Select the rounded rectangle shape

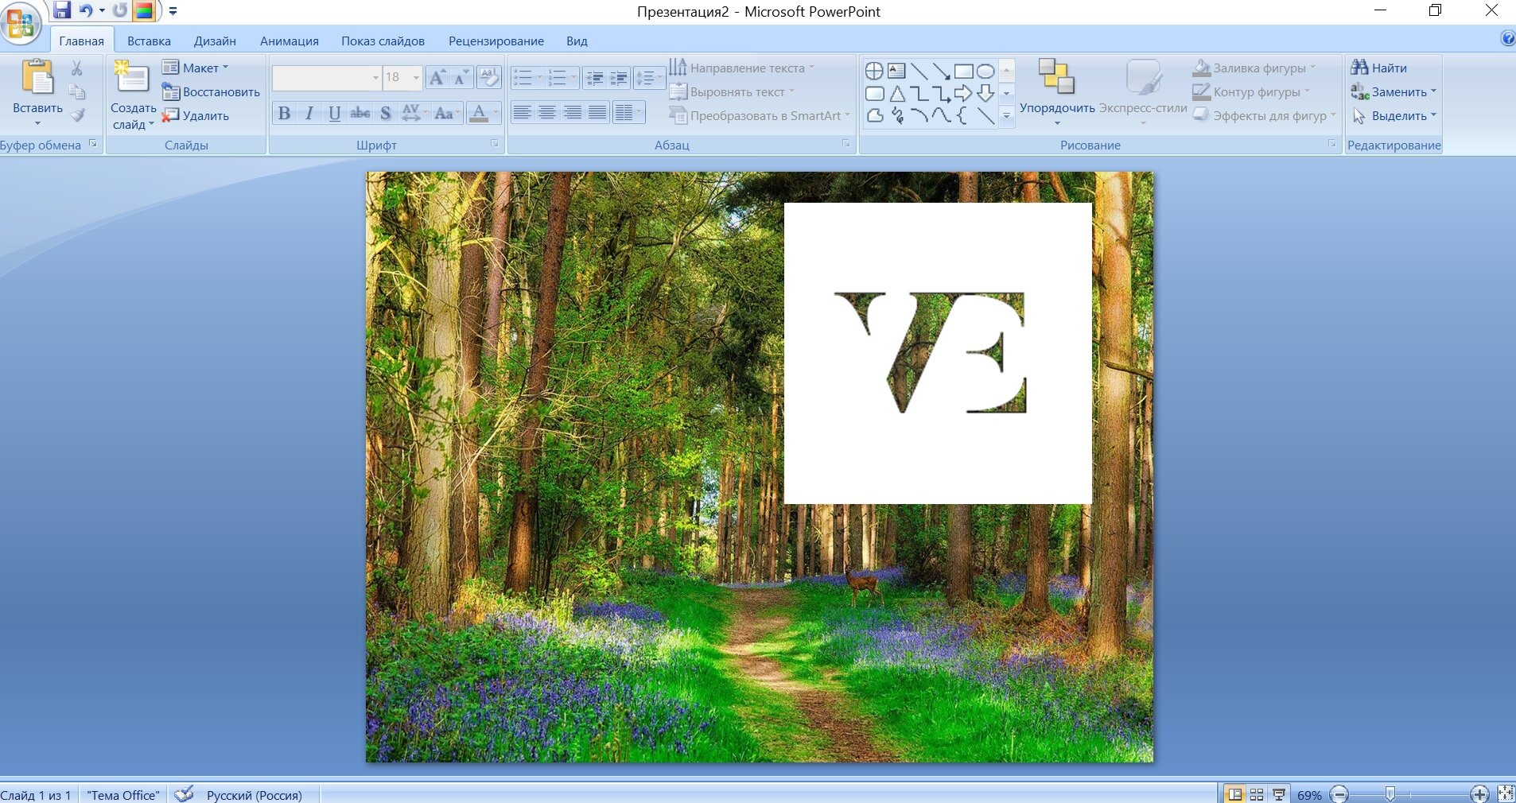(x=874, y=93)
